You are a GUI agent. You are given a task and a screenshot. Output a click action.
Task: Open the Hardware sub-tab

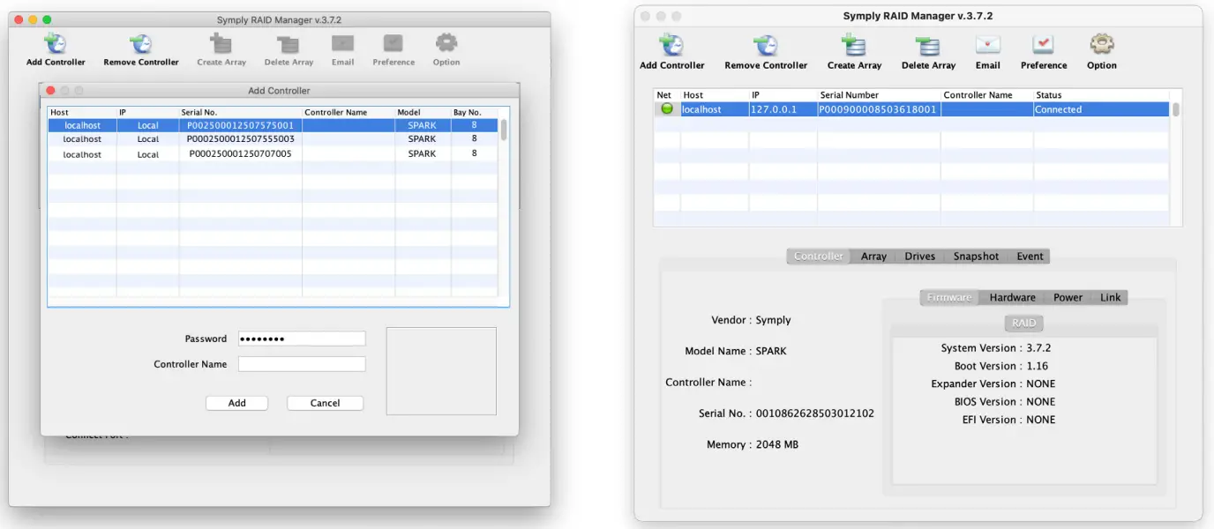1012,298
